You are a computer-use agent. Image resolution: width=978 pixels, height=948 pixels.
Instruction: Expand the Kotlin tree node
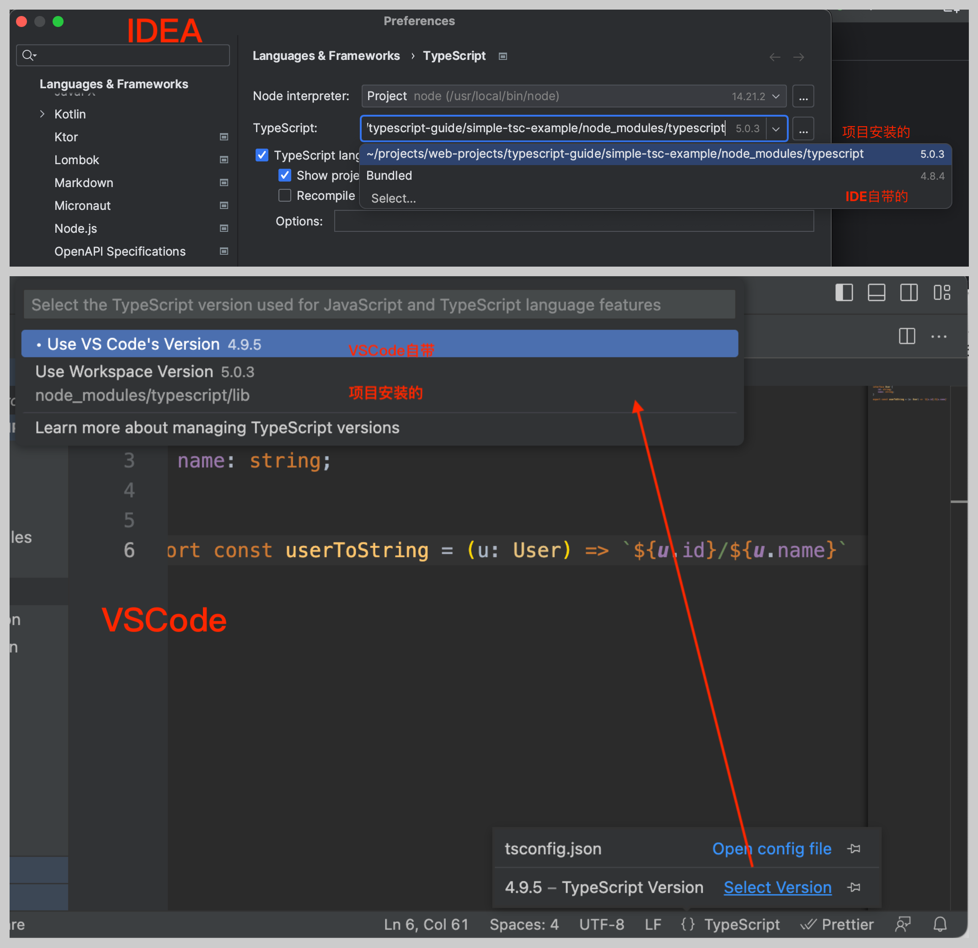coord(43,114)
